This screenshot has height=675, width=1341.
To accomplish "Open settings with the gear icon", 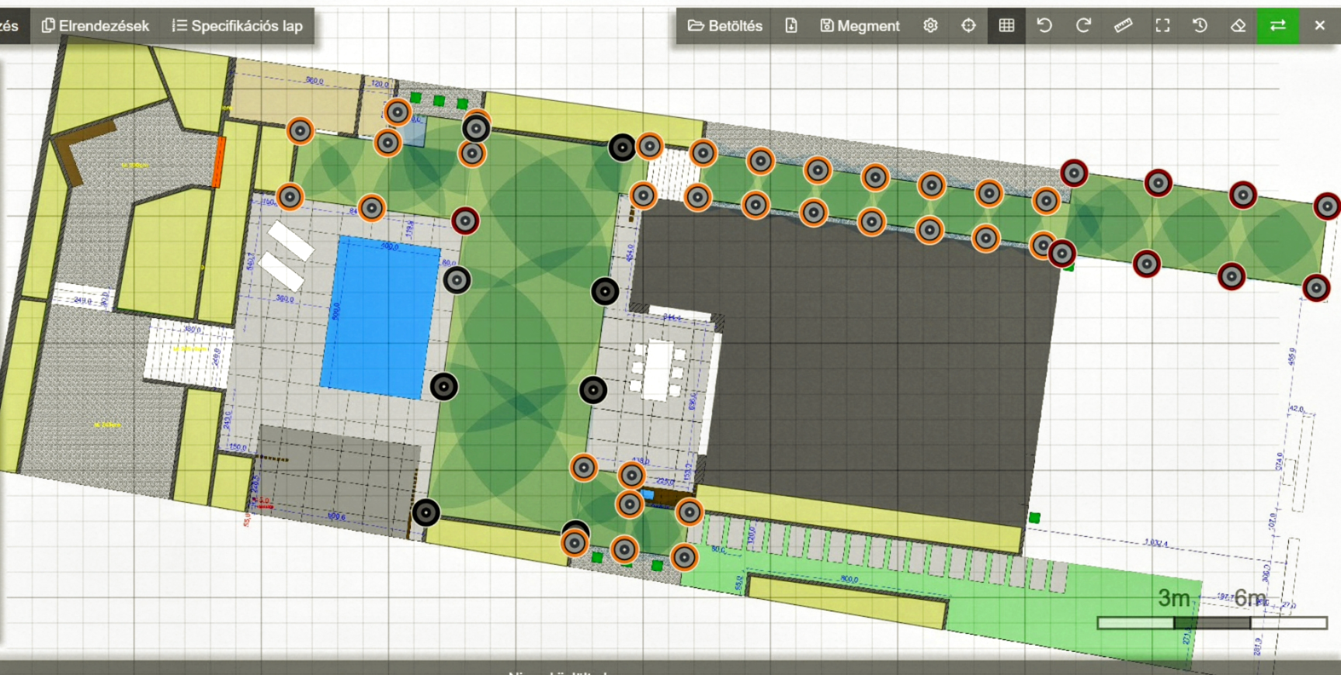I will click(930, 26).
